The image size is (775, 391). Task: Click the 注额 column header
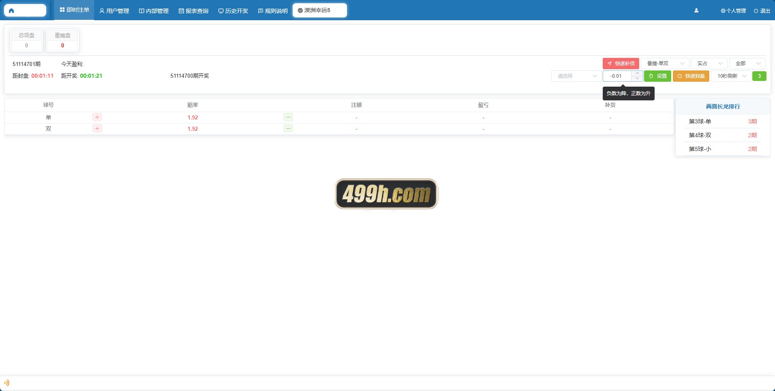click(x=356, y=105)
